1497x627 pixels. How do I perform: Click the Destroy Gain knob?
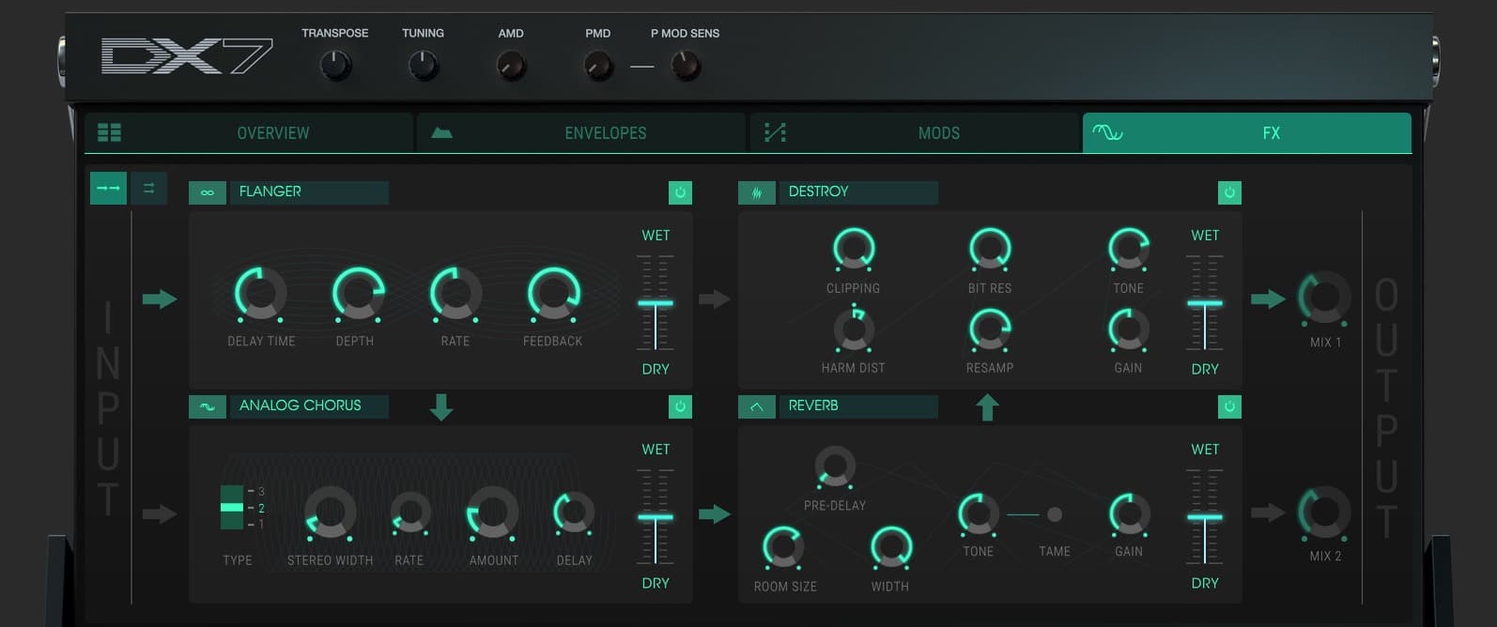point(1128,329)
